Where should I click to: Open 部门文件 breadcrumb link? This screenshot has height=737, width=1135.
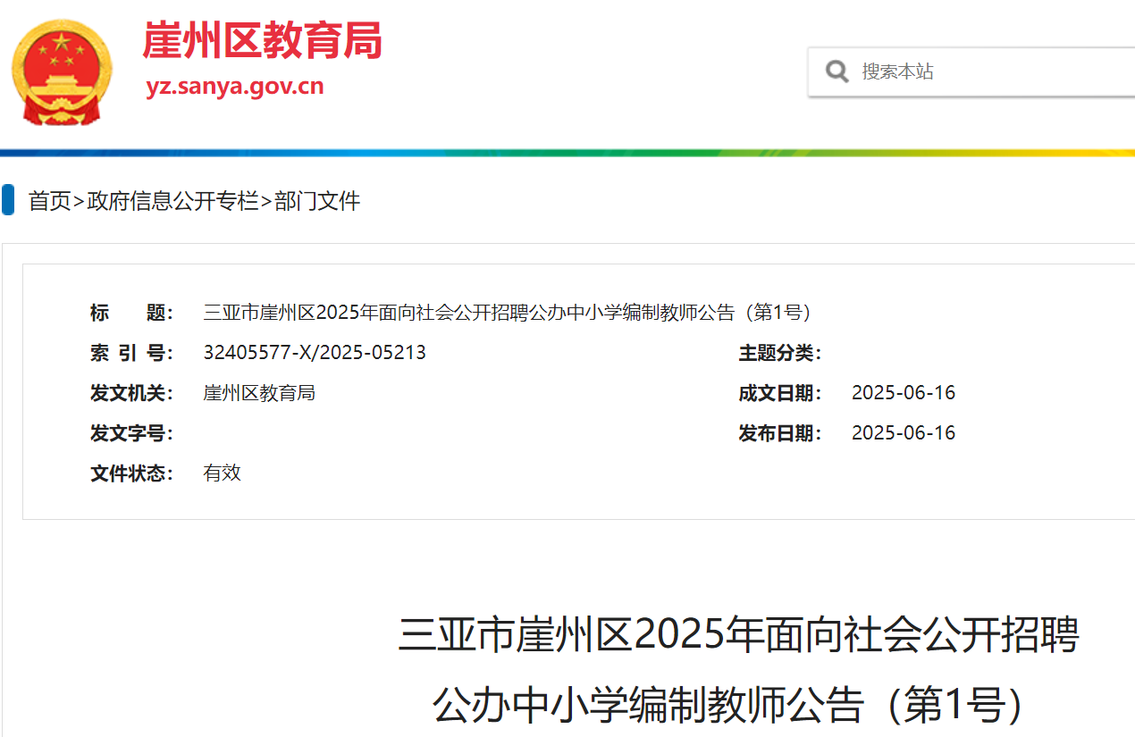(317, 201)
